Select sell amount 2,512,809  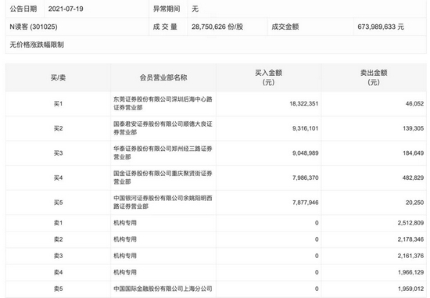(410, 223)
